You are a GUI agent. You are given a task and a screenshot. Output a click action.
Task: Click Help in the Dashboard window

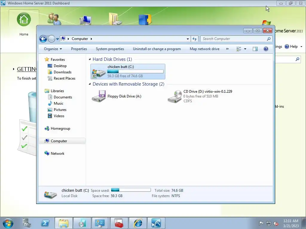point(294,47)
